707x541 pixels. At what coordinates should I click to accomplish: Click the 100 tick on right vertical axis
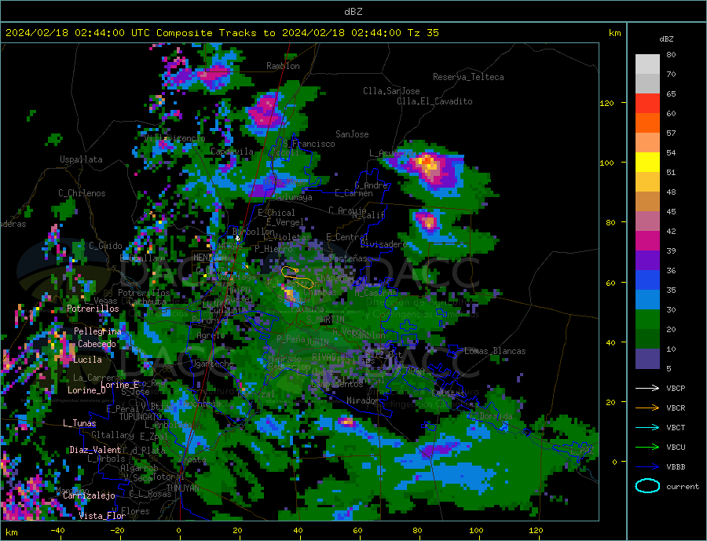pos(607,163)
